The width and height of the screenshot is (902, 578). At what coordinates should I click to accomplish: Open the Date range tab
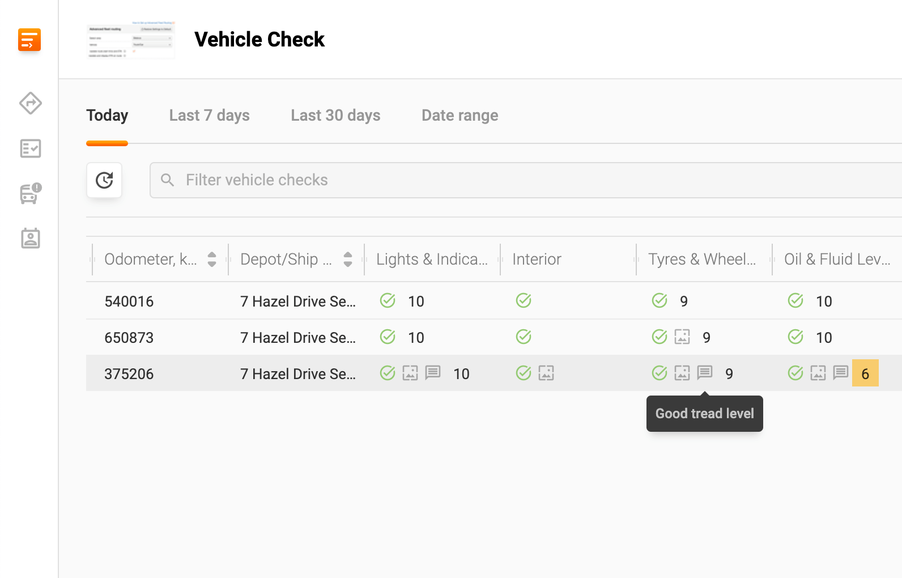pos(460,116)
